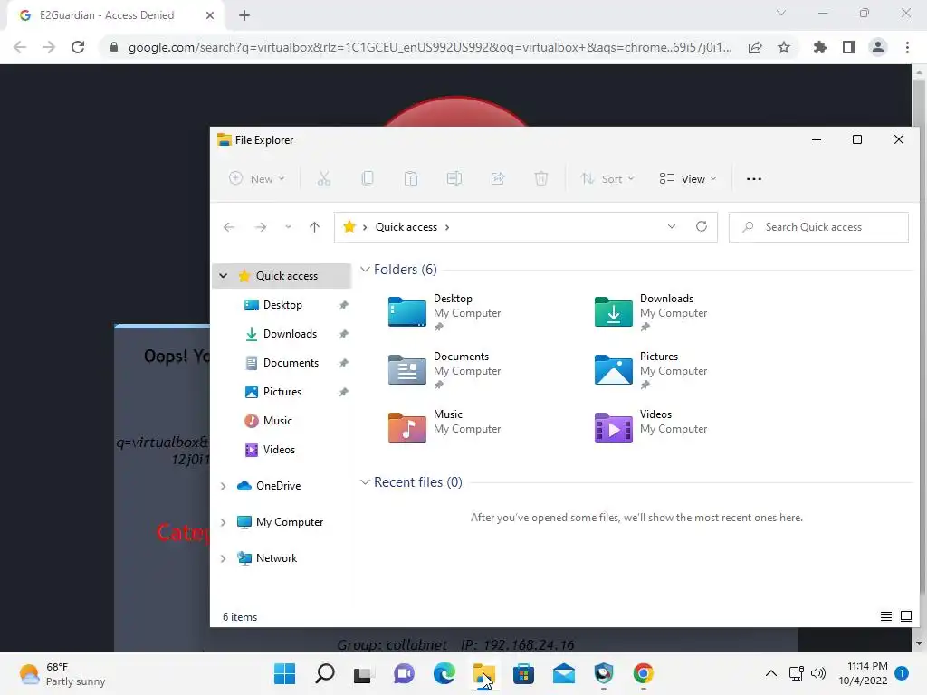This screenshot has width=927, height=695.
Task: Reload the Chrome page
Action: coord(78,47)
